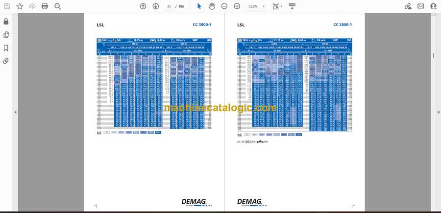Zoom out with the minus button

(x=224, y=6)
